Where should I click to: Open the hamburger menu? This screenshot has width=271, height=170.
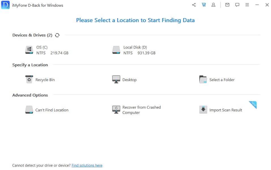247,5
